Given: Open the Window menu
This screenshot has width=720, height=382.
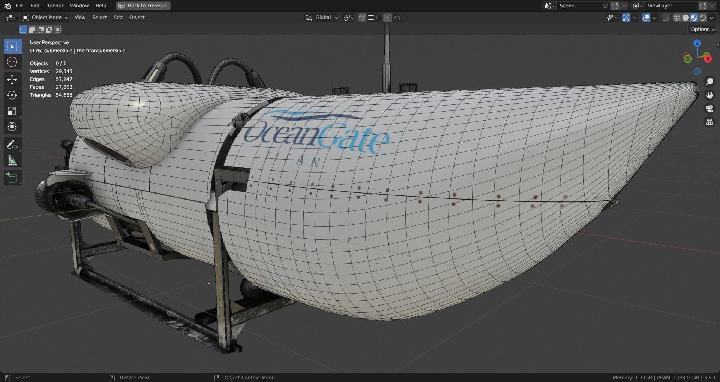Looking at the screenshot, I should (79, 6).
